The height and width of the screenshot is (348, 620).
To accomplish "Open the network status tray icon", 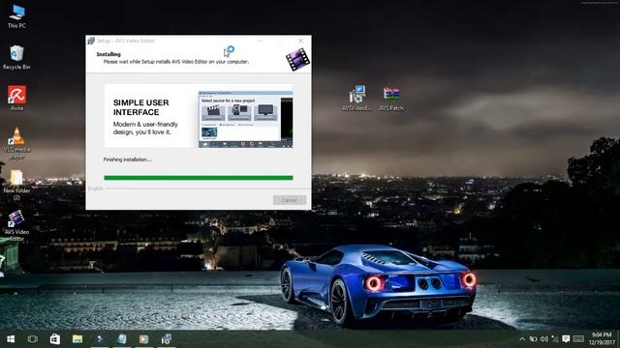I will pyautogui.click(x=555, y=339).
